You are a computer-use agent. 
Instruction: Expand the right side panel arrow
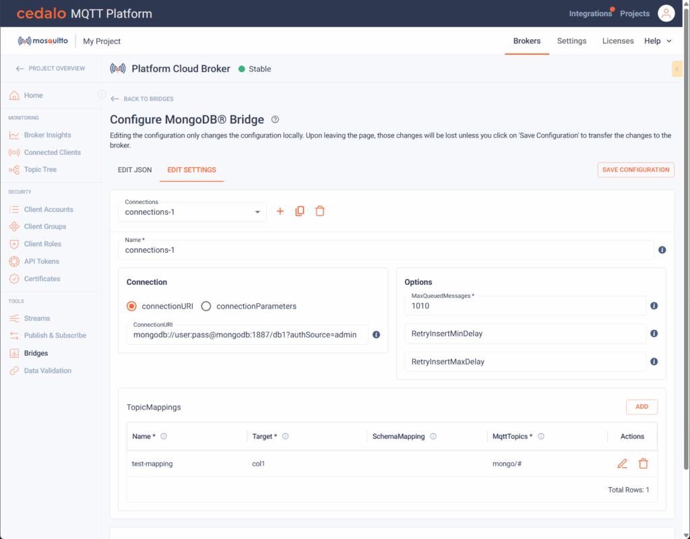pos(677,69)
